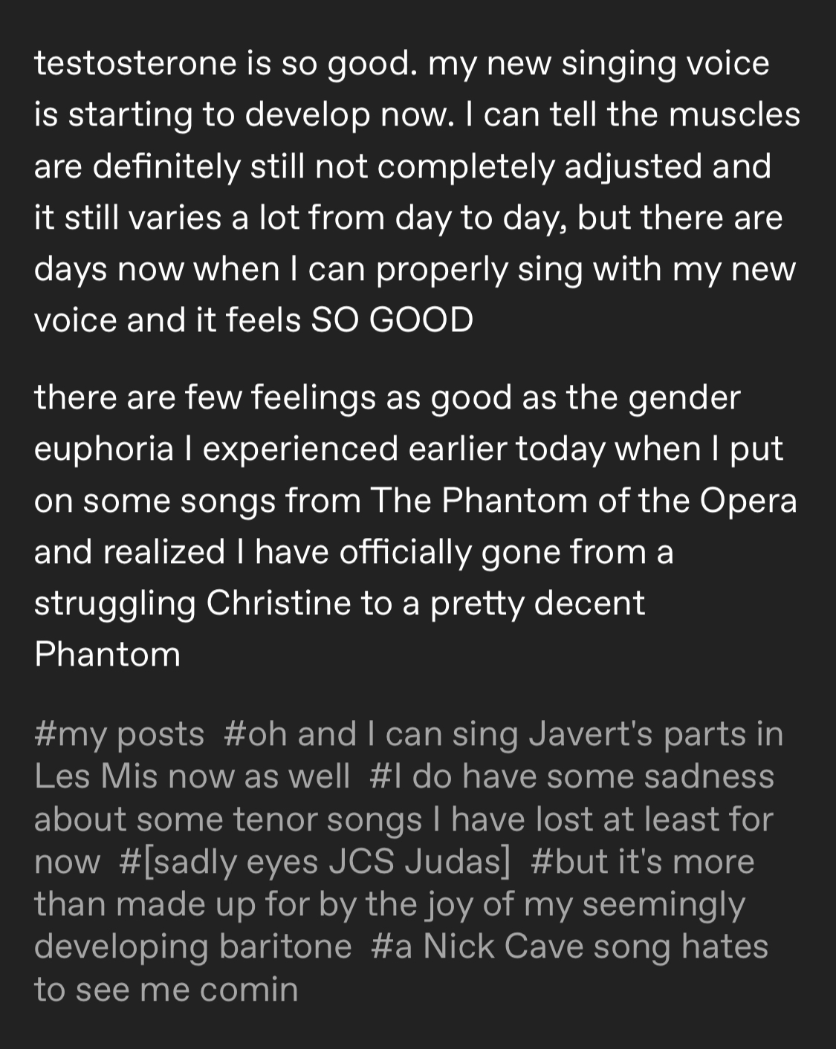This screenshot has width=836, height=1049.
Task: Open the #[sadly eyes JCS Judas] tag
Action: 314,863
